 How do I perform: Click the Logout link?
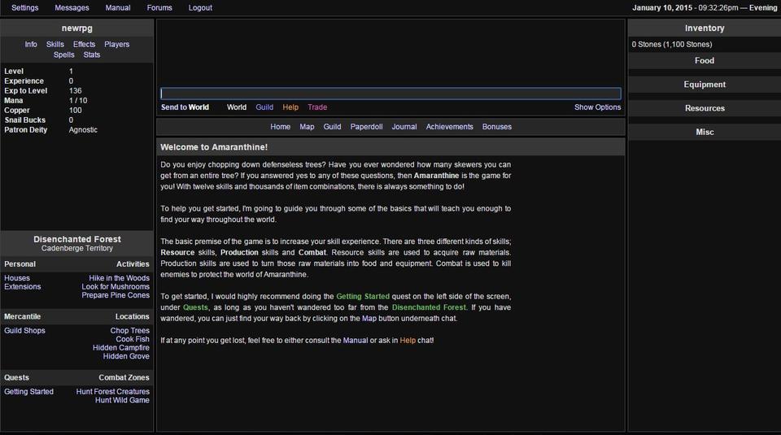coord(200,8)
